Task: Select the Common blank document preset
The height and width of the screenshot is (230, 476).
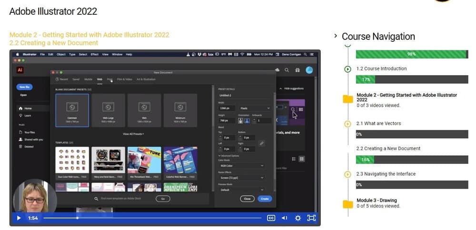Action: click(72, 110)
